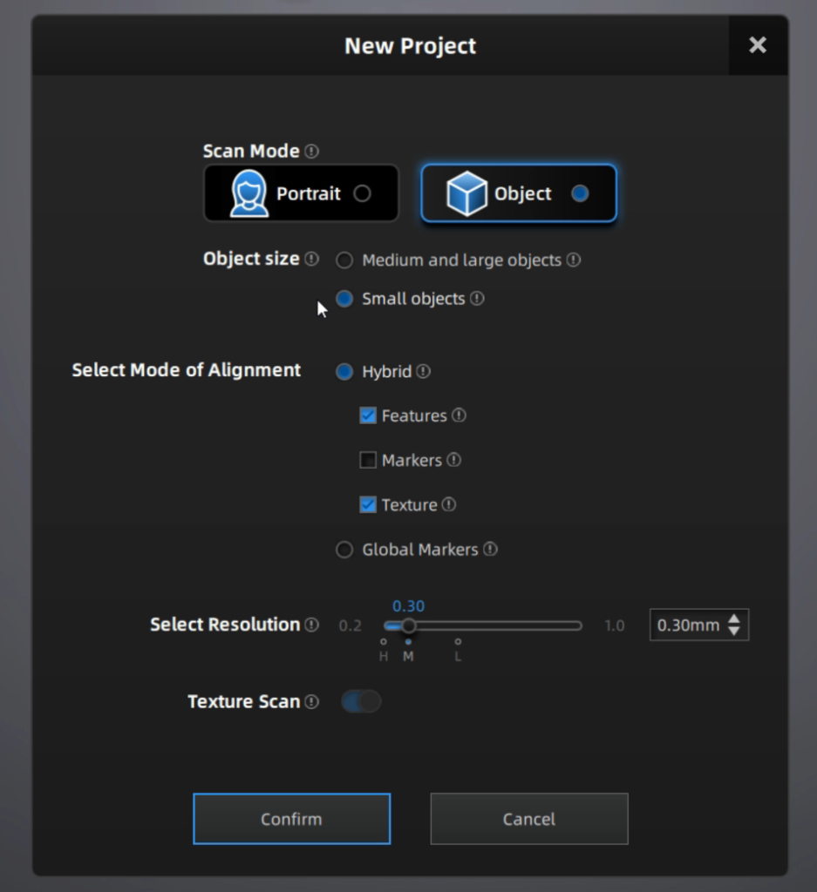
Task: Click the 0.30mm resolution input field
Action: (688, 625)
